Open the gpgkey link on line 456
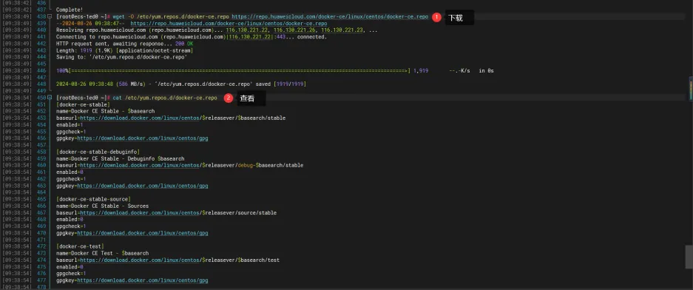The width and height of the screenshot is (693, 290). 142,138
